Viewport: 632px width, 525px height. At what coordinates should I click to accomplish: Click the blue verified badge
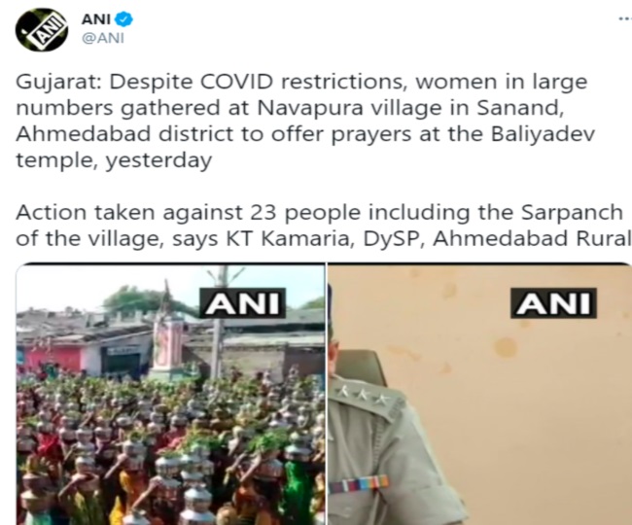click(x=123, y=18)
